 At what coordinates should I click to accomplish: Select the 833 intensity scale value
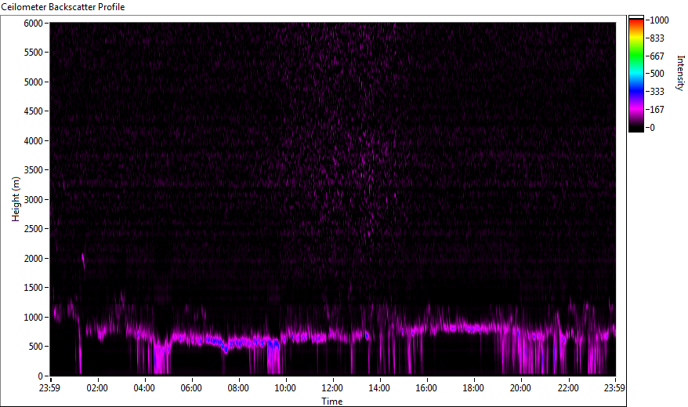coord(657,38)
